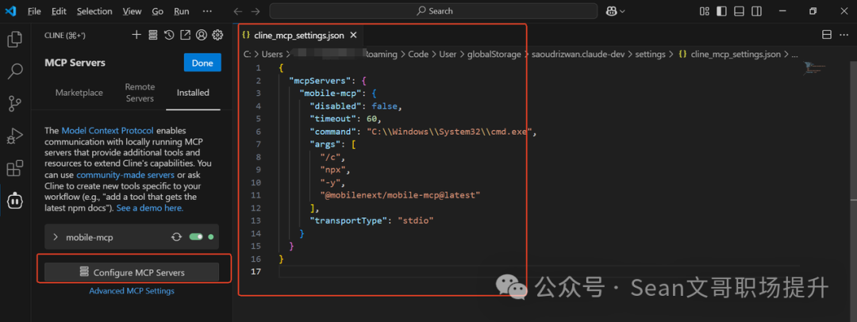Image resolution: width=857 pixels, height=322 pixels.
Task: Select the cline_mcp_settings.json editor tab
Action: (x=299, y=35)
